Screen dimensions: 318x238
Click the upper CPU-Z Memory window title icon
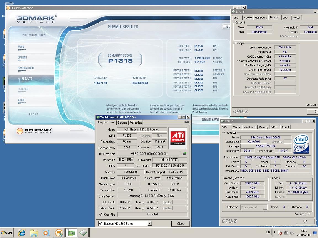[234, 12]
